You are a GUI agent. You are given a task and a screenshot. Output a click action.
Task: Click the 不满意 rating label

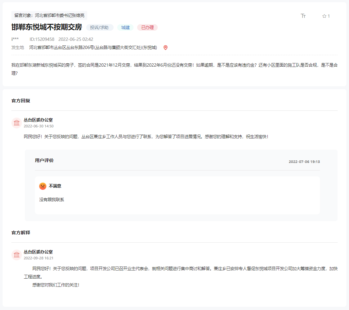tap(55, 186)
